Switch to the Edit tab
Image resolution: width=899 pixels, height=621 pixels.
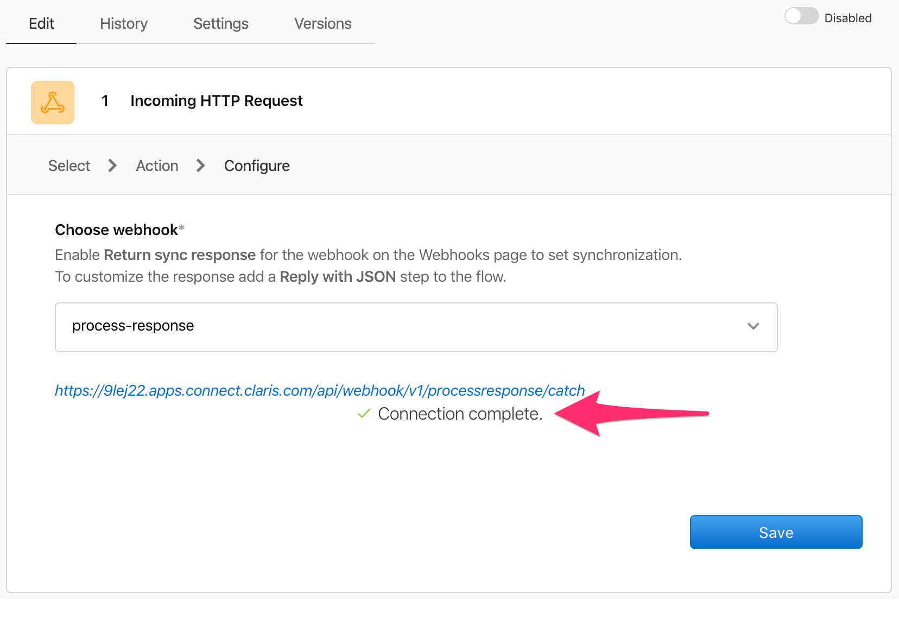[x=41, y=24]
